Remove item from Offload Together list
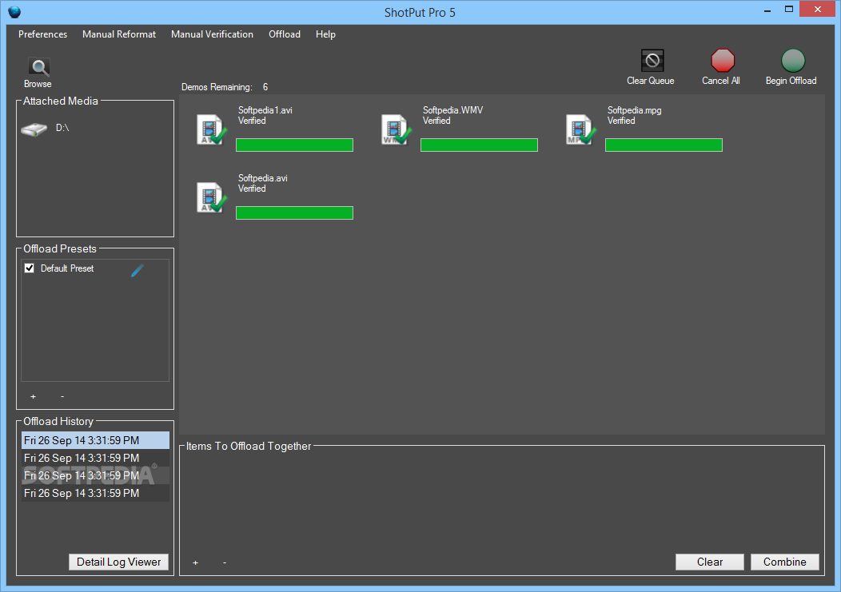 pyautogui.click(x=224, y=562)
